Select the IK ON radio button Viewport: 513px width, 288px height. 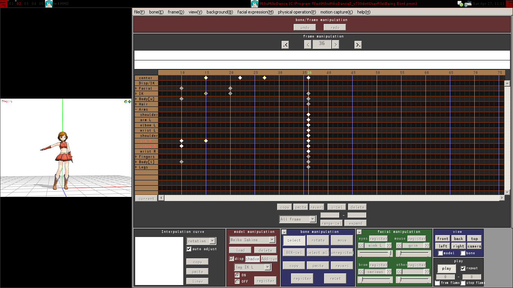tap(237, 275)
